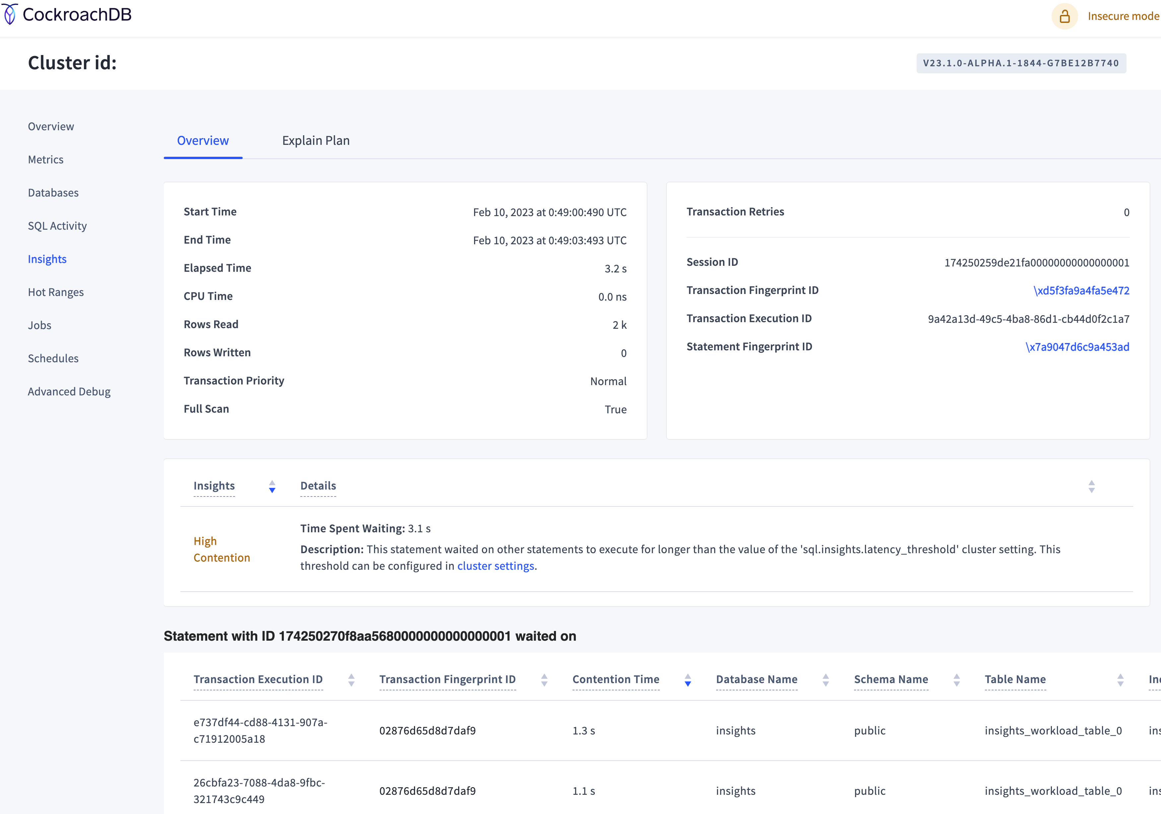This screenshot has height=814, width=1161.
Task: Follow the cluster settings link
Action: [496, 566]
